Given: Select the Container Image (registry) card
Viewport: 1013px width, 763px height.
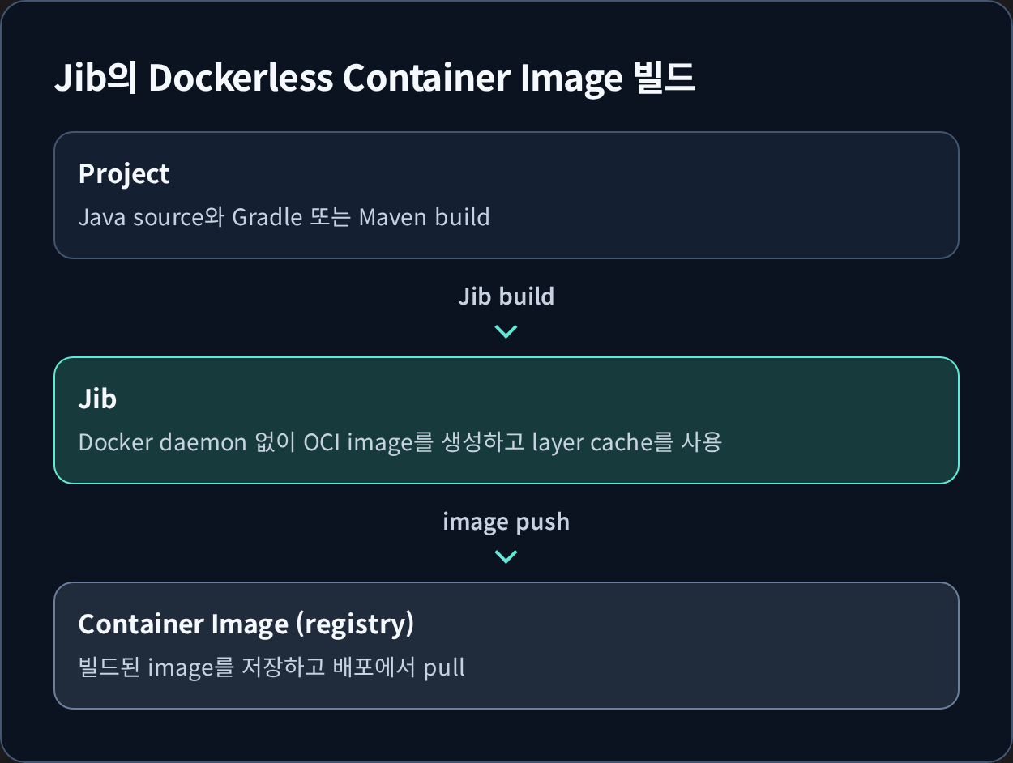Looking at the screenshot, I should pyautogui.click(x=506, y=646).
